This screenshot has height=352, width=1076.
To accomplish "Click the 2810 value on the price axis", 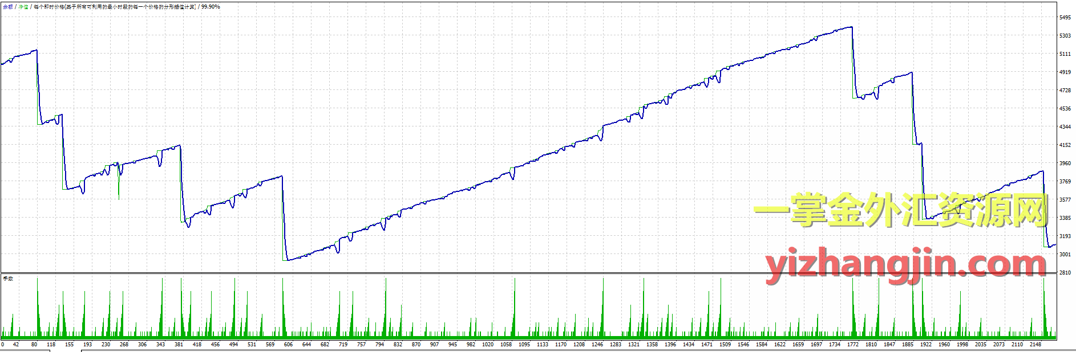I will (1065, 273).
